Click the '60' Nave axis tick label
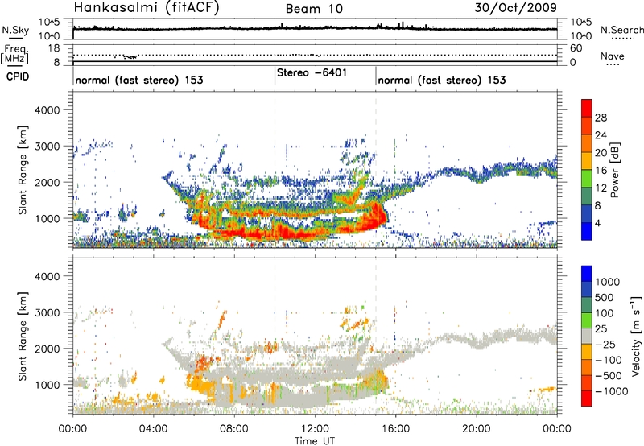The height and width of the screenshot is (446, 644). point(576,48)
